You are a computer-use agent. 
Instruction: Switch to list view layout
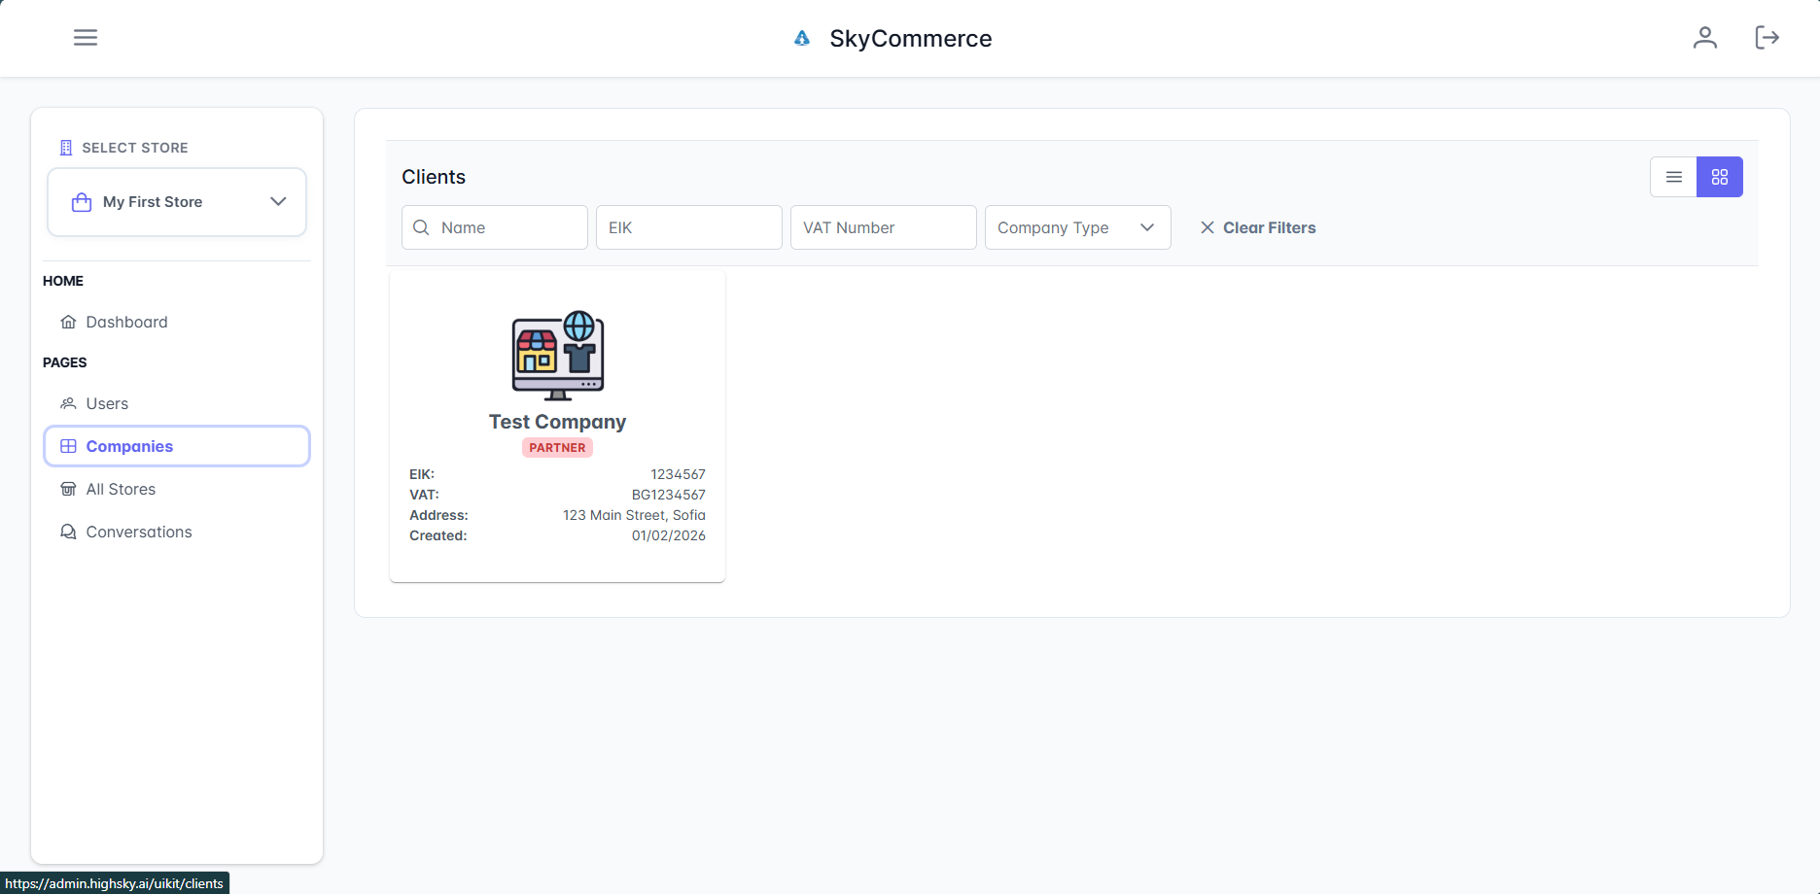coord(1673,177)
